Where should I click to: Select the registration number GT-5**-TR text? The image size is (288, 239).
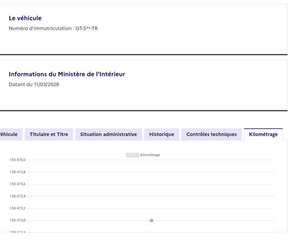click(x=86, y=28)
